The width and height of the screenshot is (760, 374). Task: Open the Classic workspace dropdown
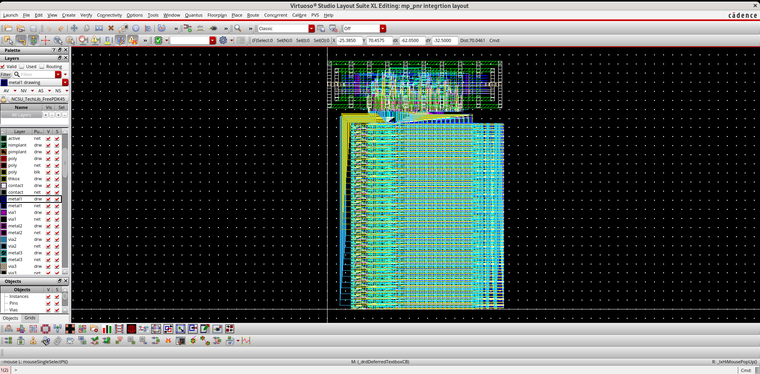[312, 29]
